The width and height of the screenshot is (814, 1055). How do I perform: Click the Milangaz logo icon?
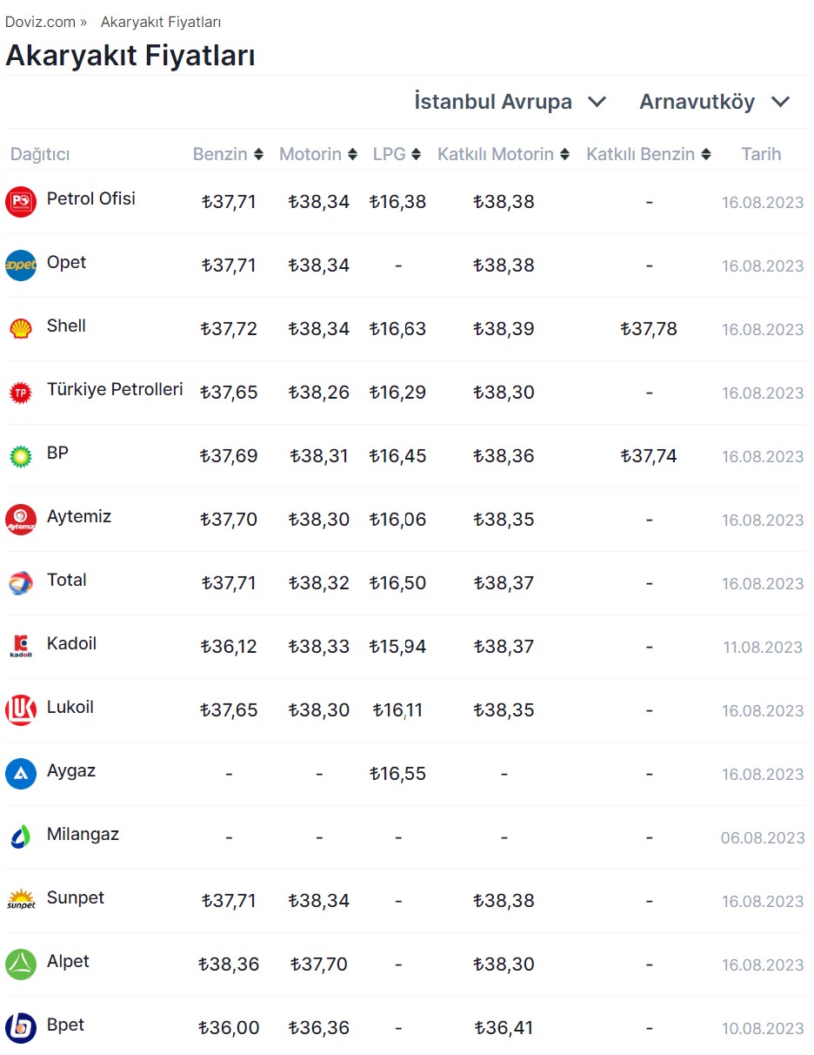tap(21, 837)
